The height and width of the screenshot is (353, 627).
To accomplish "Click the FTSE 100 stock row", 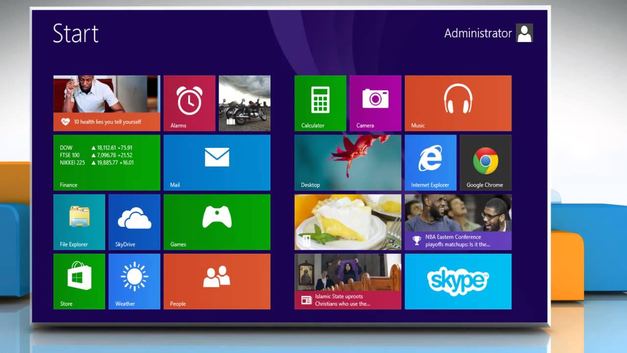I will (x=96, y=155).
